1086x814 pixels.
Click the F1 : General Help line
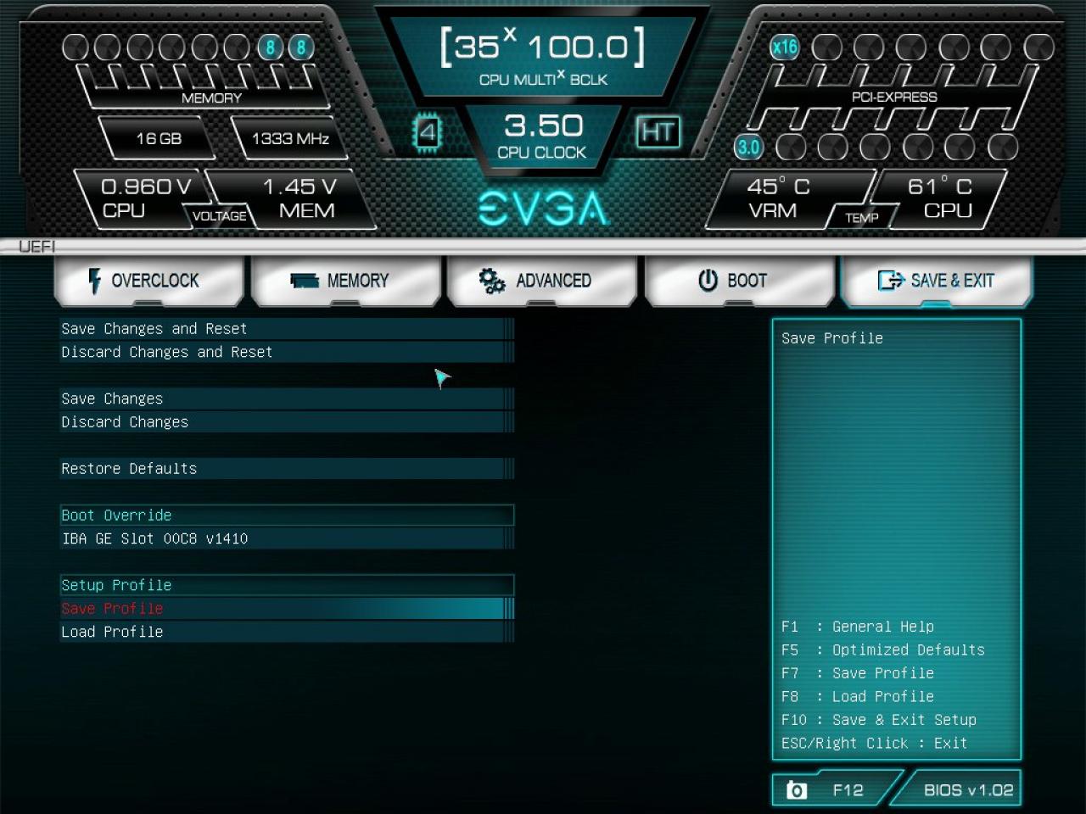858,627
